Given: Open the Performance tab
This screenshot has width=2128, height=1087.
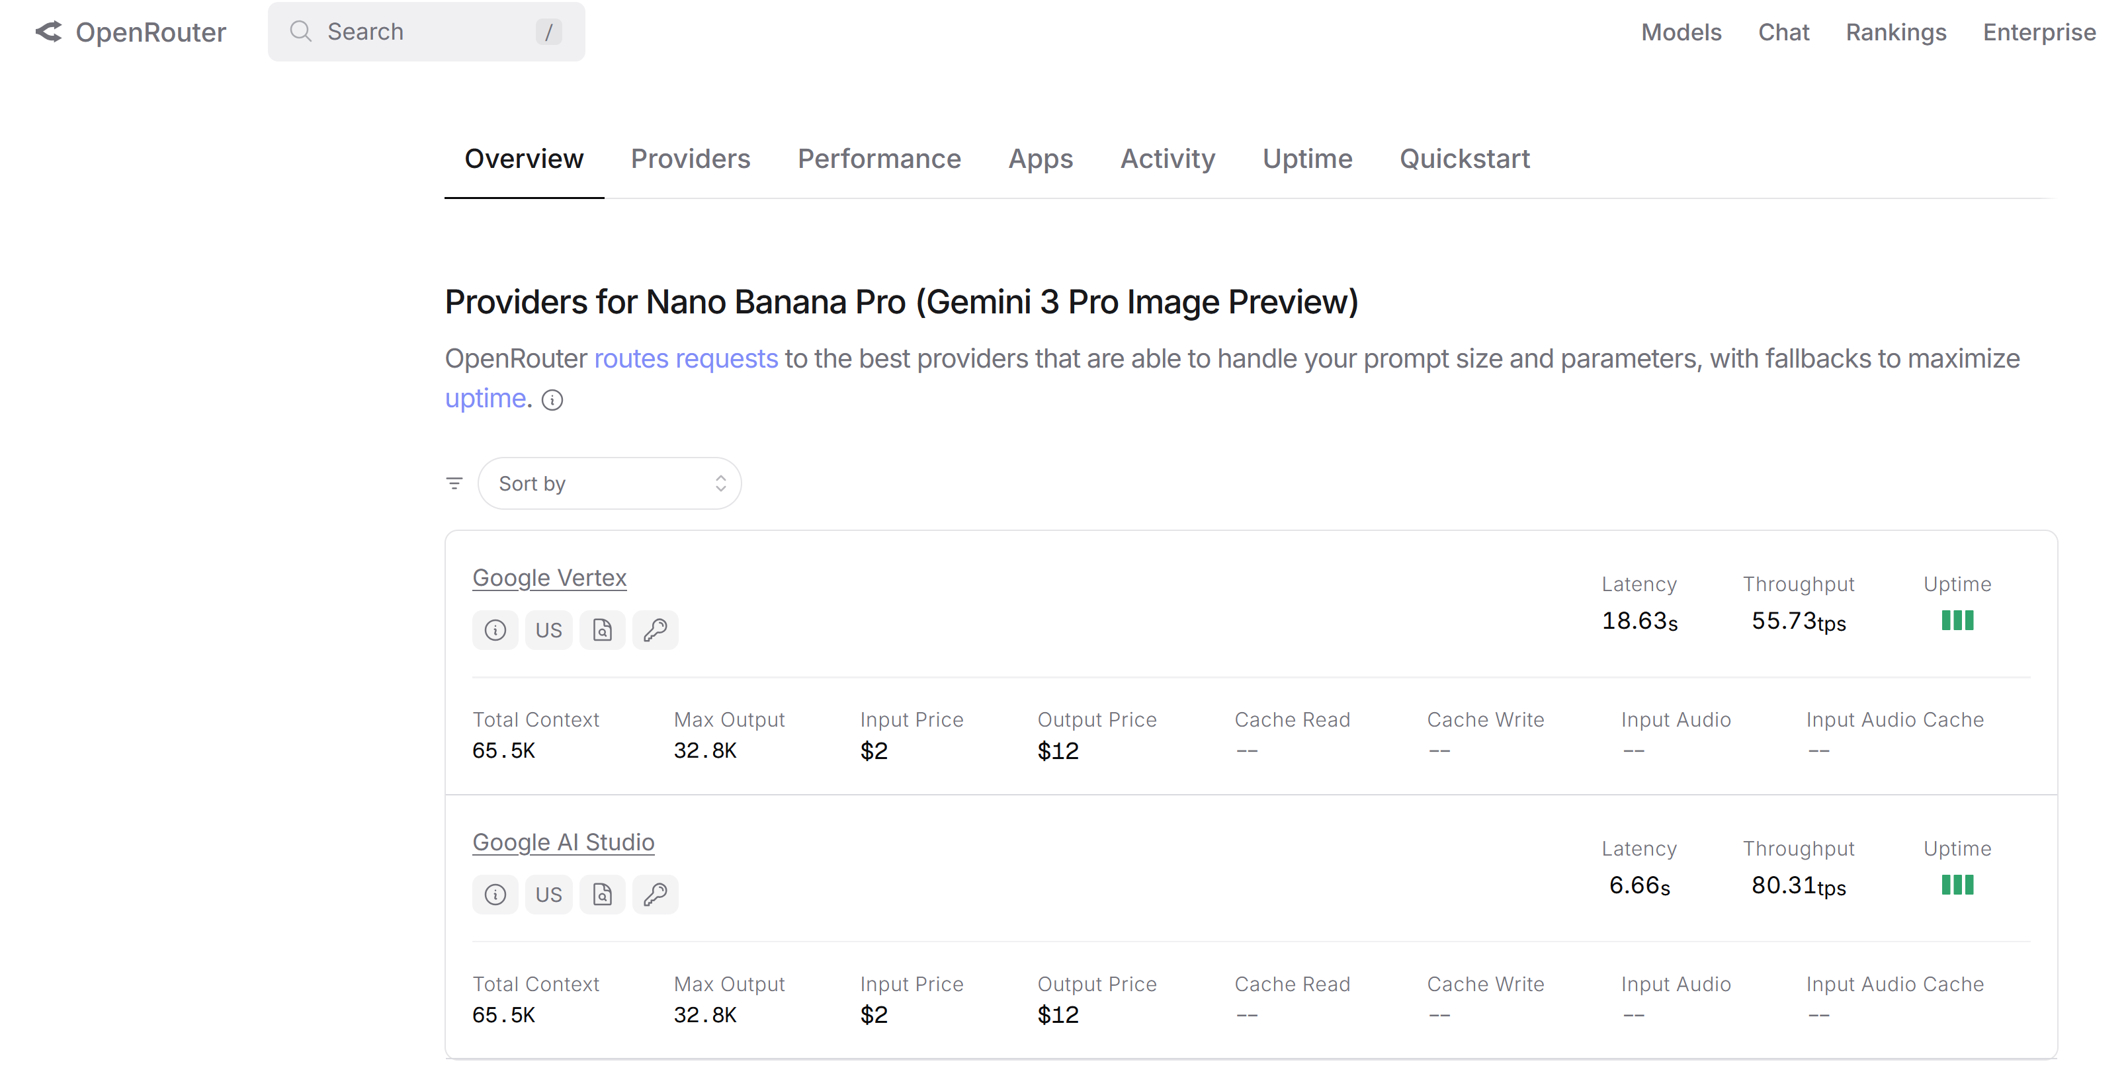Looking at the screenshot, I should [879, 159].
